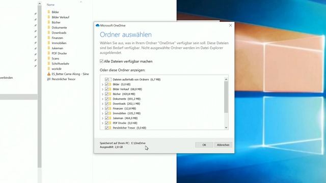This screenshot has height=183, width=326.
Task: Click 'Speicherort auf Ihrem PC: E:\OneDrive' text
Action: 123,143
